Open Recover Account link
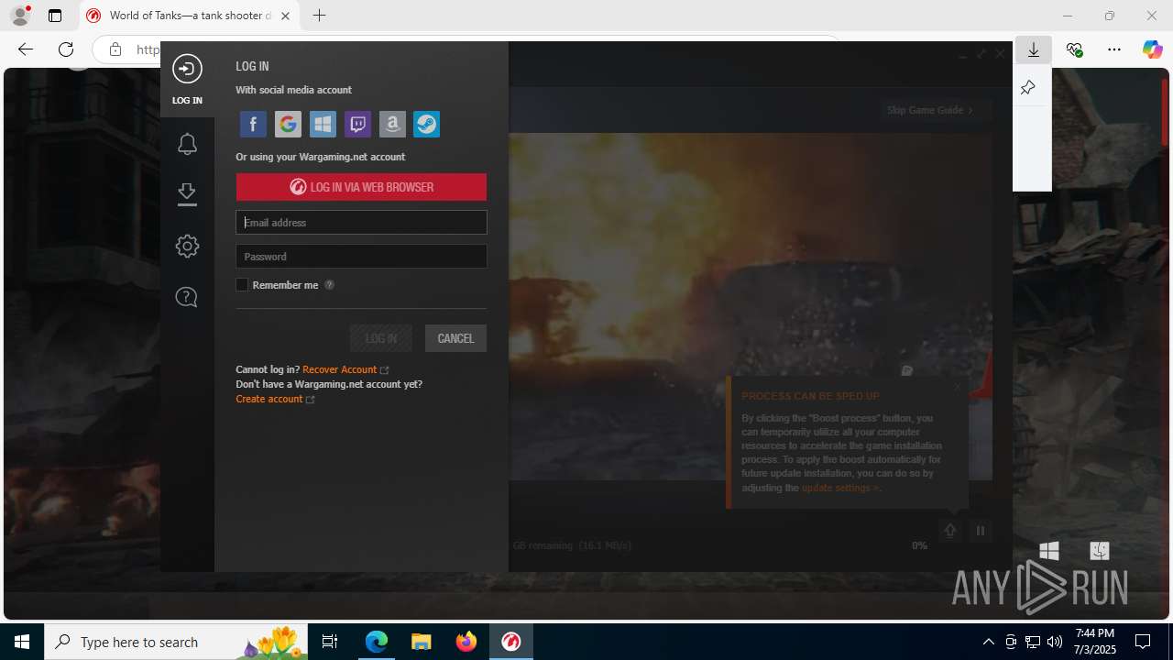This screenshot has height=660, width=1173. 340,369
